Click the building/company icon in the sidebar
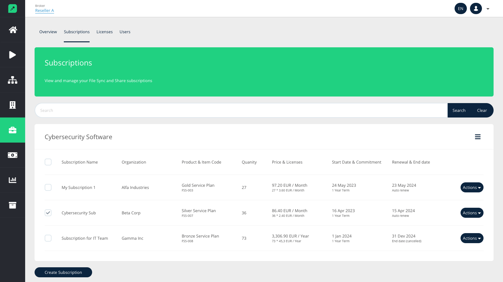 click(x=13, y=105)
